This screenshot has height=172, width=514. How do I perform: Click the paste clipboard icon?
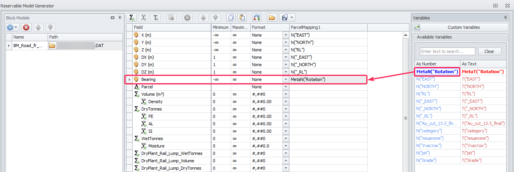(242, 18)
